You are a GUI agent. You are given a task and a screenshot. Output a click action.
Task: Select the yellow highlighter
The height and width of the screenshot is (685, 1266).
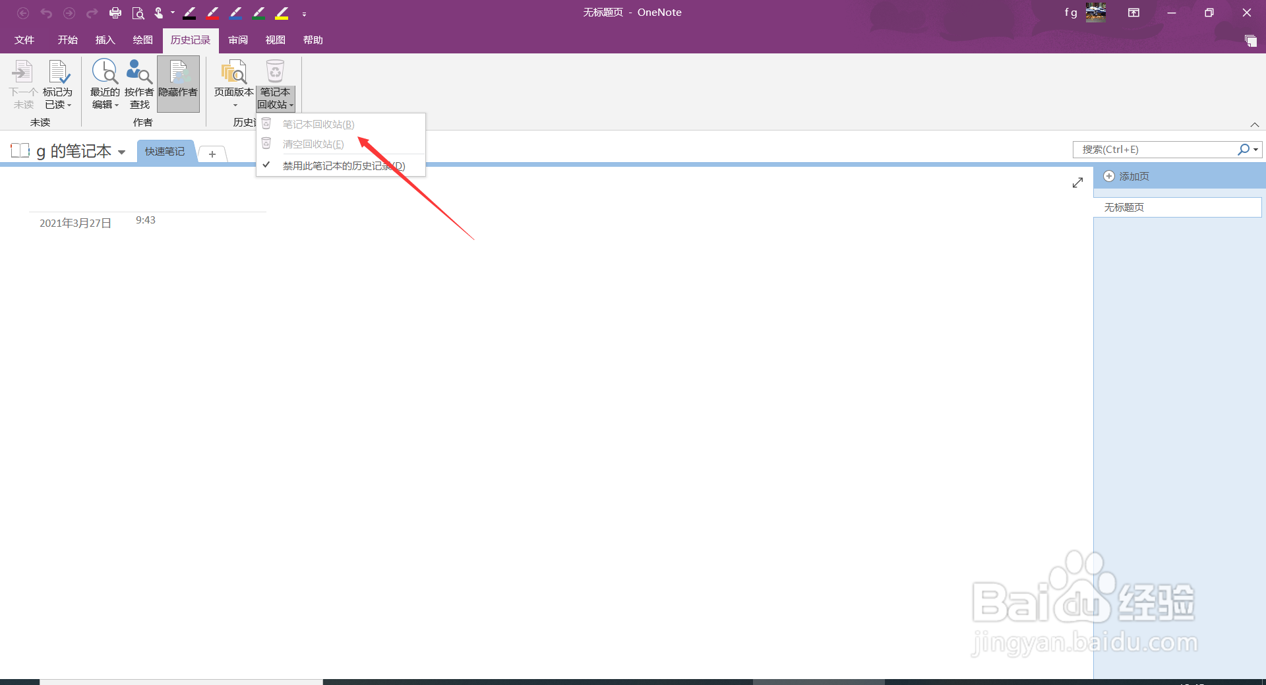click(x=282, y=13)
